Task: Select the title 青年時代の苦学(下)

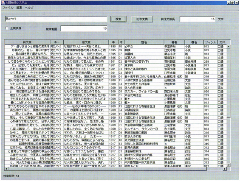Action: tap(144, 61)
